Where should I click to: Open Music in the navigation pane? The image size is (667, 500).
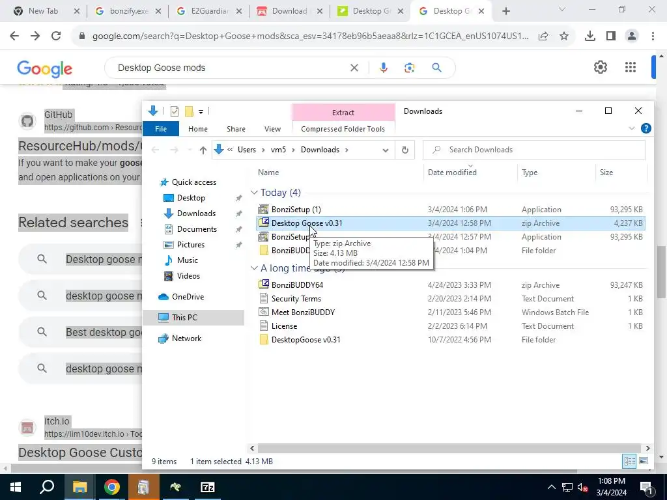(x=187, y=260)
